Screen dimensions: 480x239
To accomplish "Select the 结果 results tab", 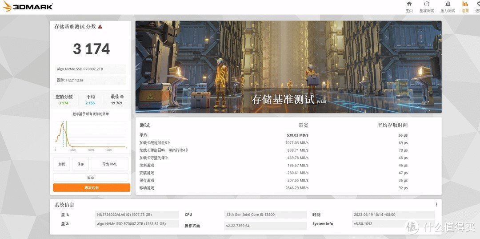I will [x=465, y=7].
